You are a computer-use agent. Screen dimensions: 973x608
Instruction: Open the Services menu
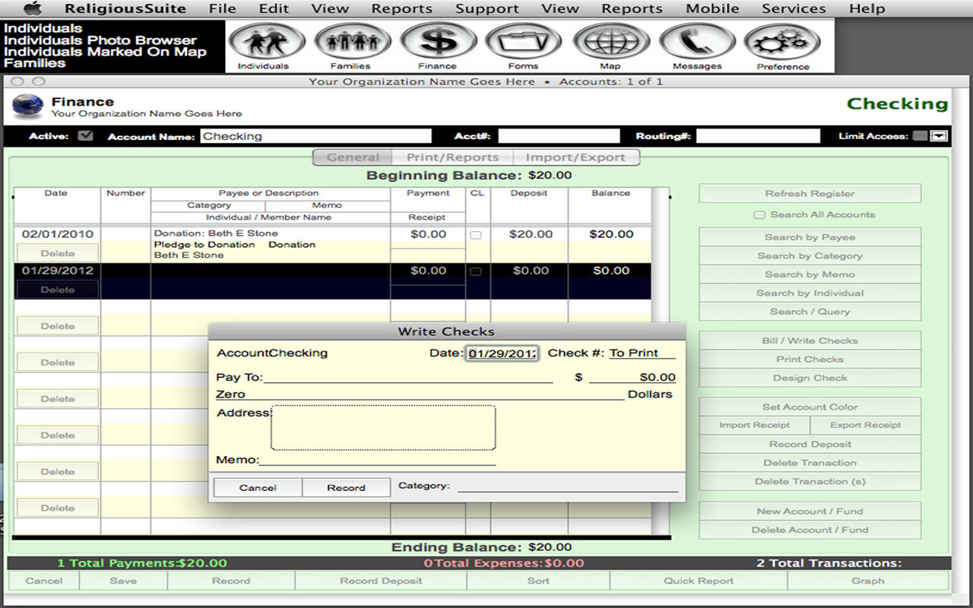(794, 8)
